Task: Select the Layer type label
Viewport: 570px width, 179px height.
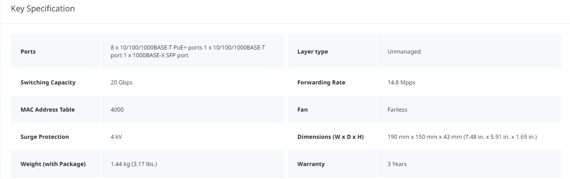Action: point(313,52)
